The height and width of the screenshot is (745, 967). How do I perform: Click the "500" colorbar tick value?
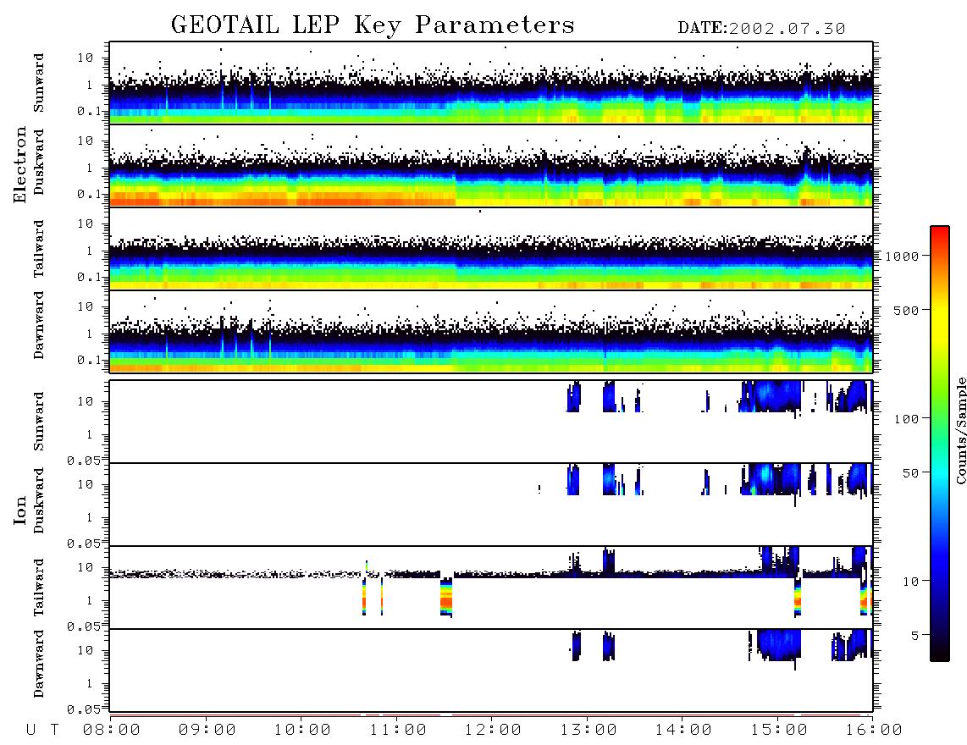[x=906, y=310]
